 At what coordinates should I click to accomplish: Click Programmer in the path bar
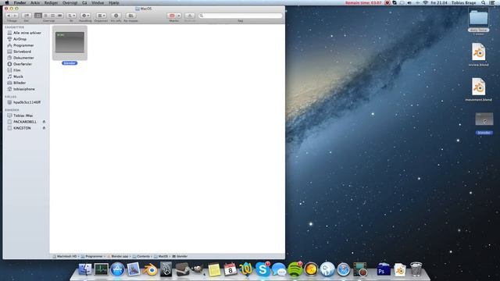coord(92,256)
